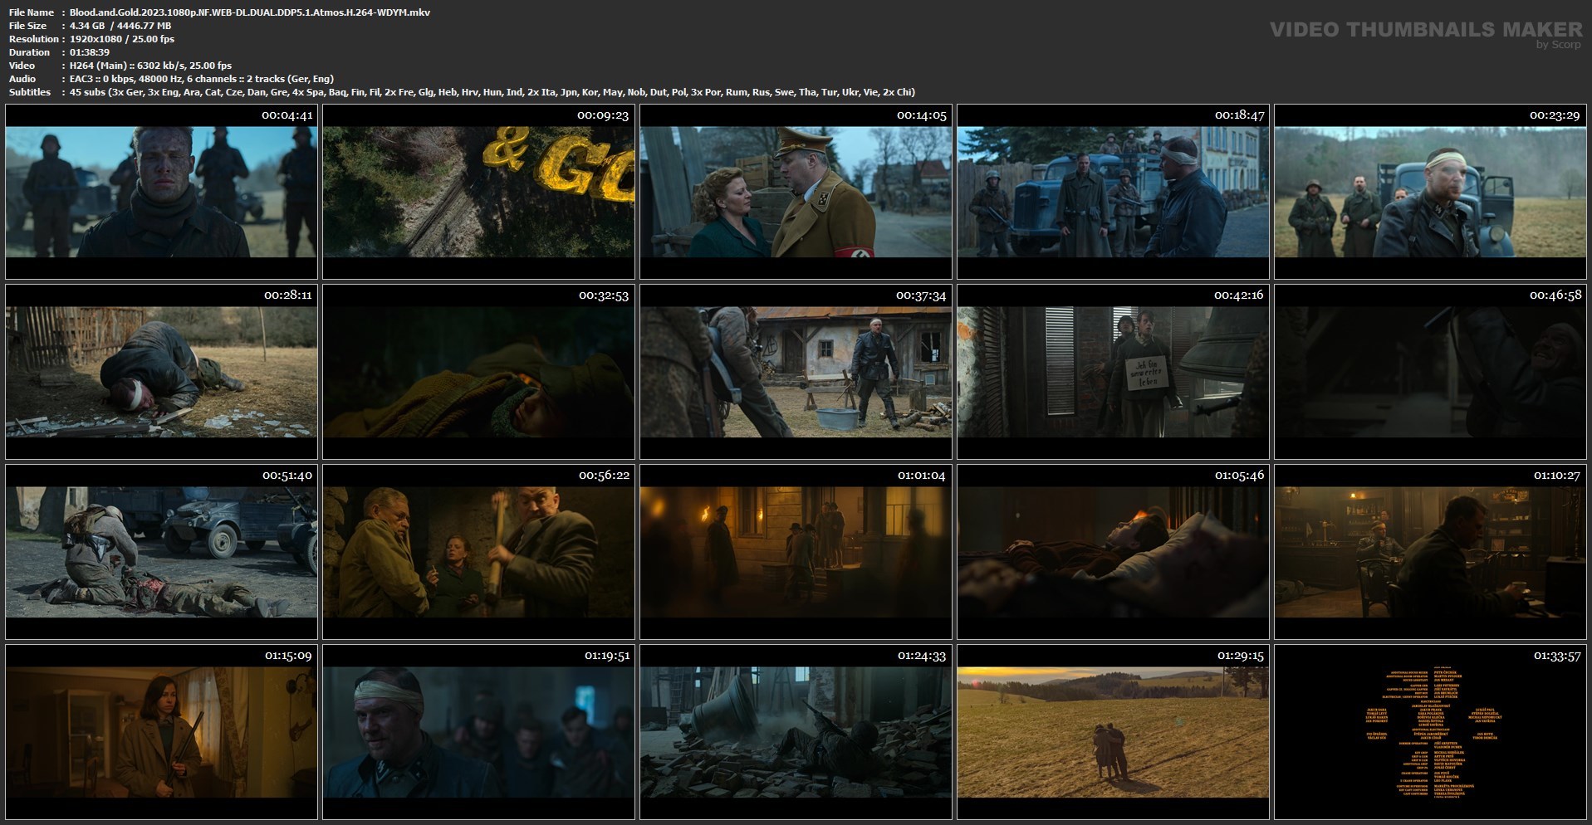Select the thumbnail at 00:23:29
The image size is (1592, 825).
point(1430,192)
